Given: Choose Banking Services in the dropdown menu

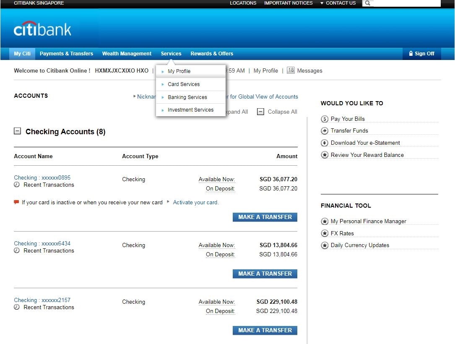Looking at the screenshot, I should click(x=187, y=97).
